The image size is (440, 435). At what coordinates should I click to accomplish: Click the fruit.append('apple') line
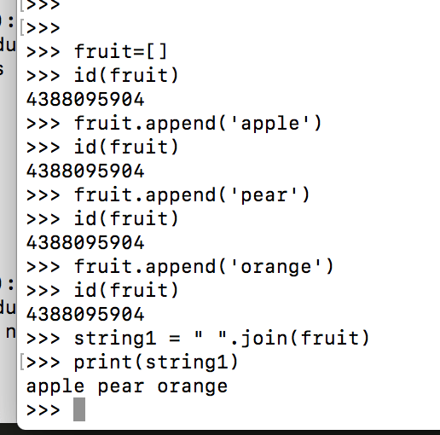pyautogui.click(x=174, y=124)
